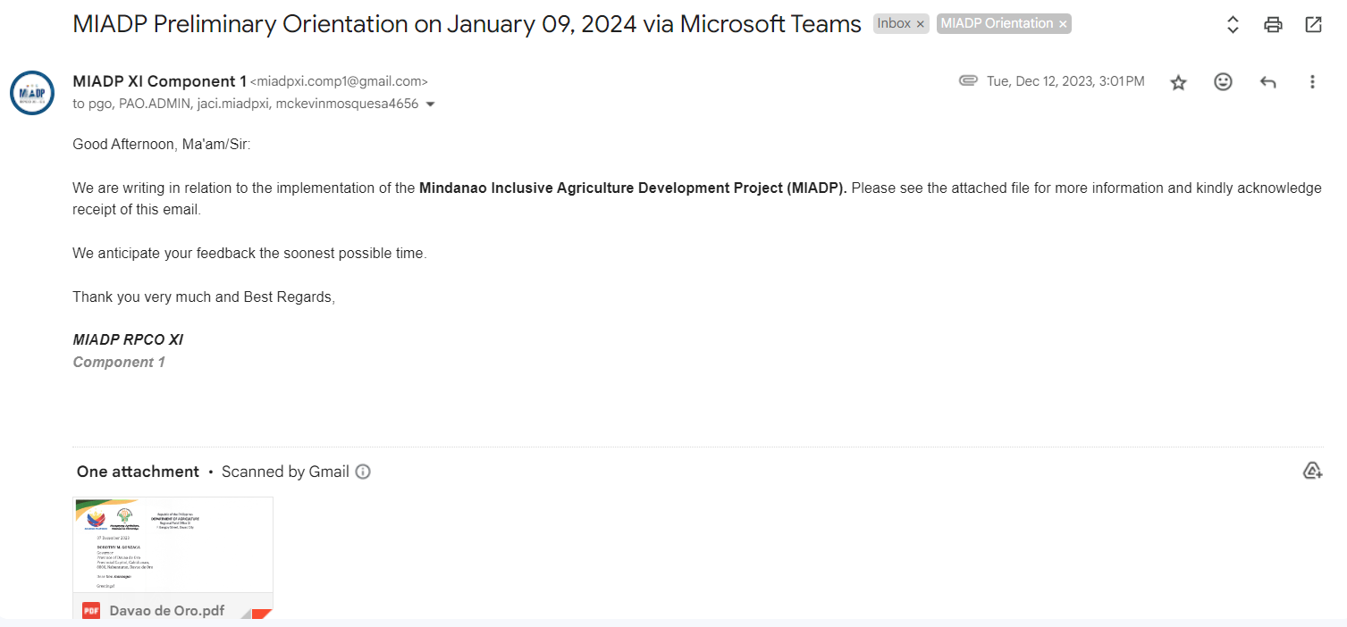Remove the Inbox label
Image resolution: width=1347 pixels, height=627 pixels.
click(921, 24)
